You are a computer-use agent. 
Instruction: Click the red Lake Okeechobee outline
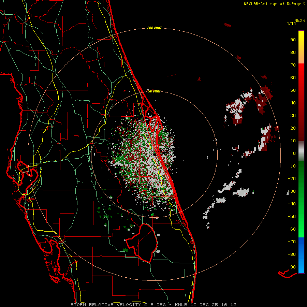coord(142,243)
